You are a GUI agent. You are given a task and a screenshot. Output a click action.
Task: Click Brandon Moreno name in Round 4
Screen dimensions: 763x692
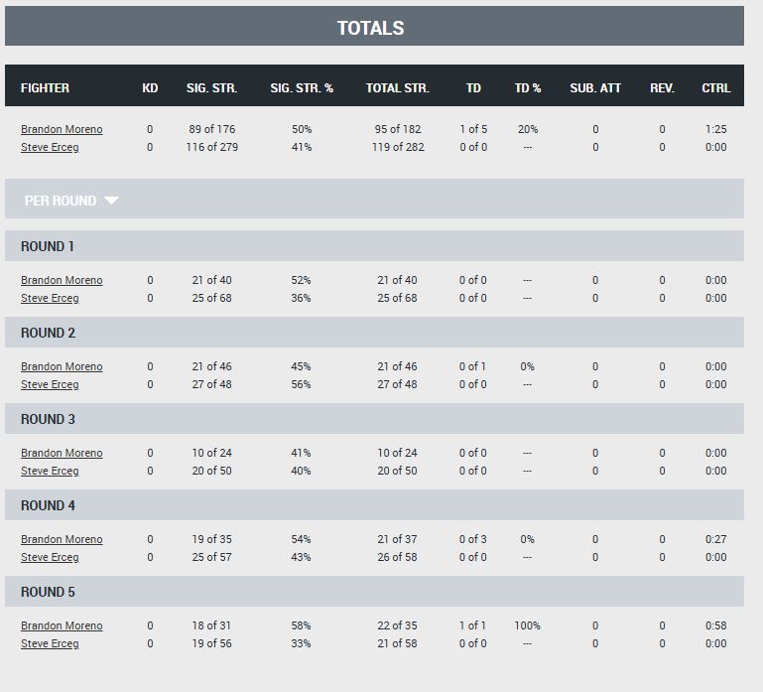tap(62, 539)
